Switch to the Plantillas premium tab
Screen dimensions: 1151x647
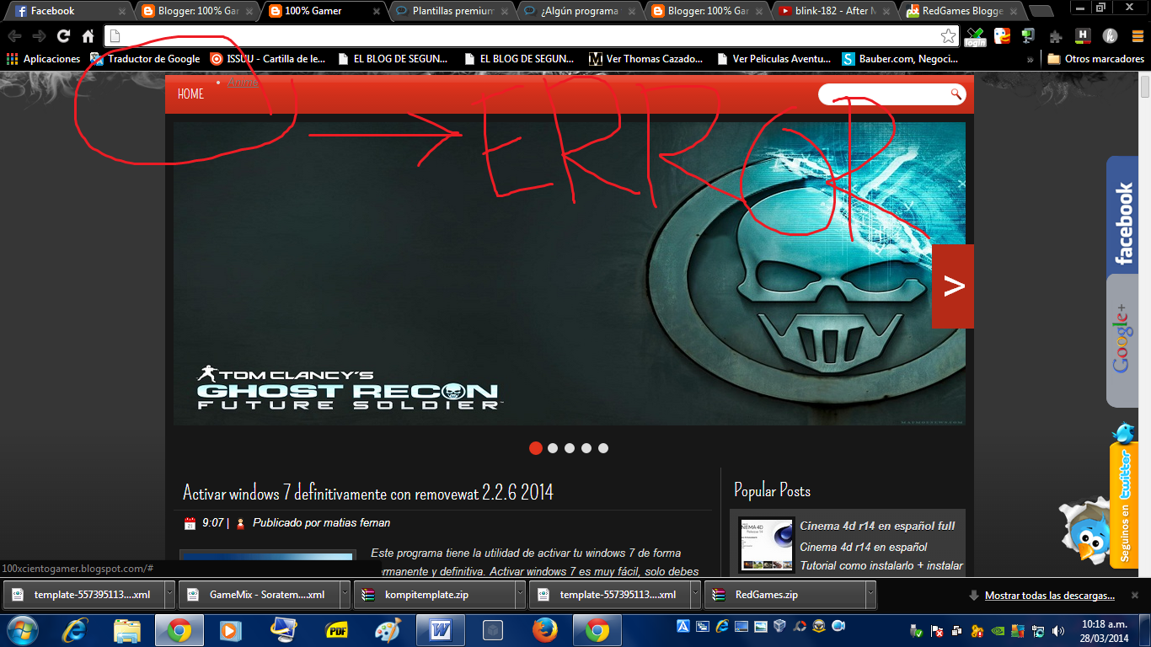click(x=452, y=11)
